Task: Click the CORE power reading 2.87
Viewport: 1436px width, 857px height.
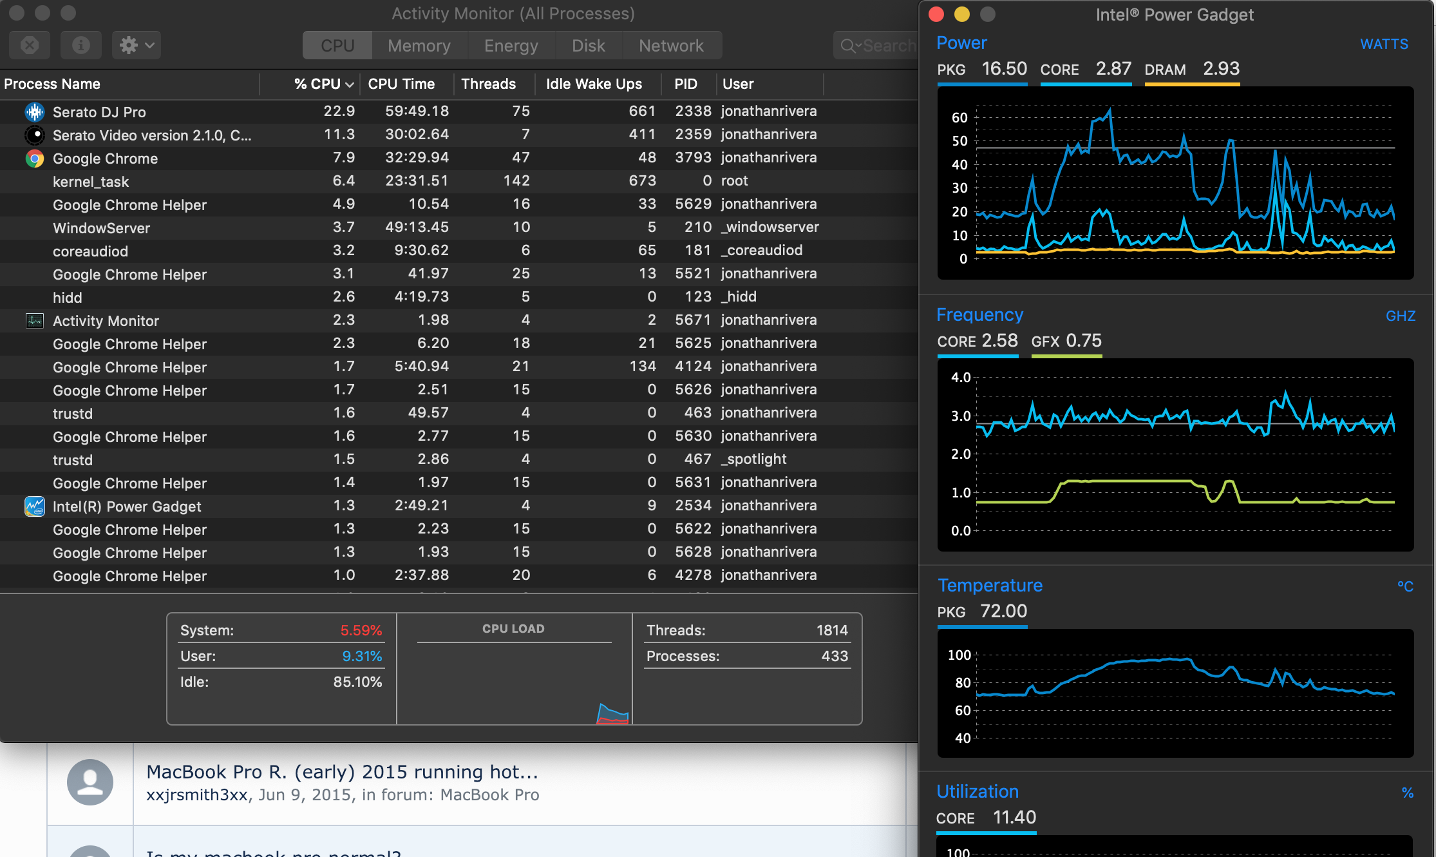Action: 1113,69
